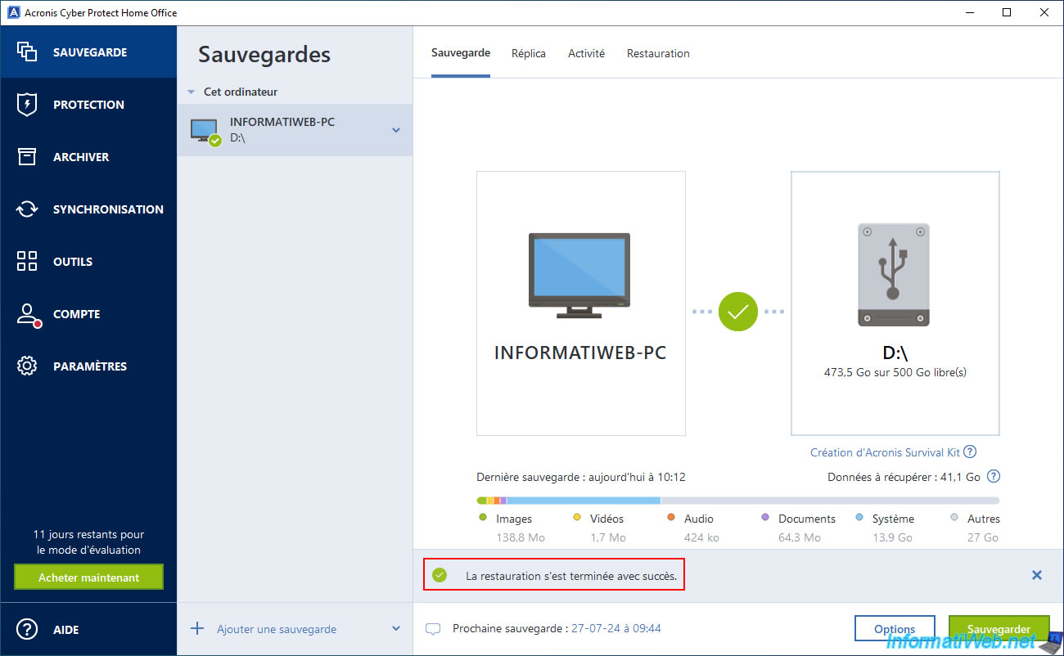The width and height of the screenshot is (1064, 656).
Task: Select the INFORMATIWEB-PC source panel label
Action: (580, 353)
